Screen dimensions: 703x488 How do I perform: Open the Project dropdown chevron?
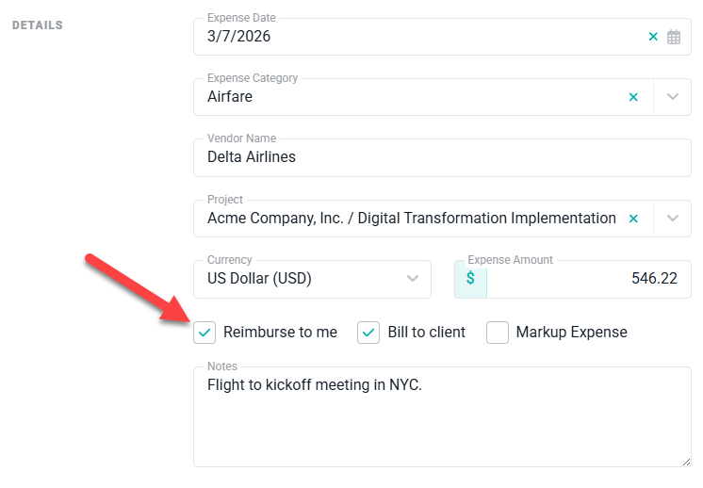(x=673, y=219)
